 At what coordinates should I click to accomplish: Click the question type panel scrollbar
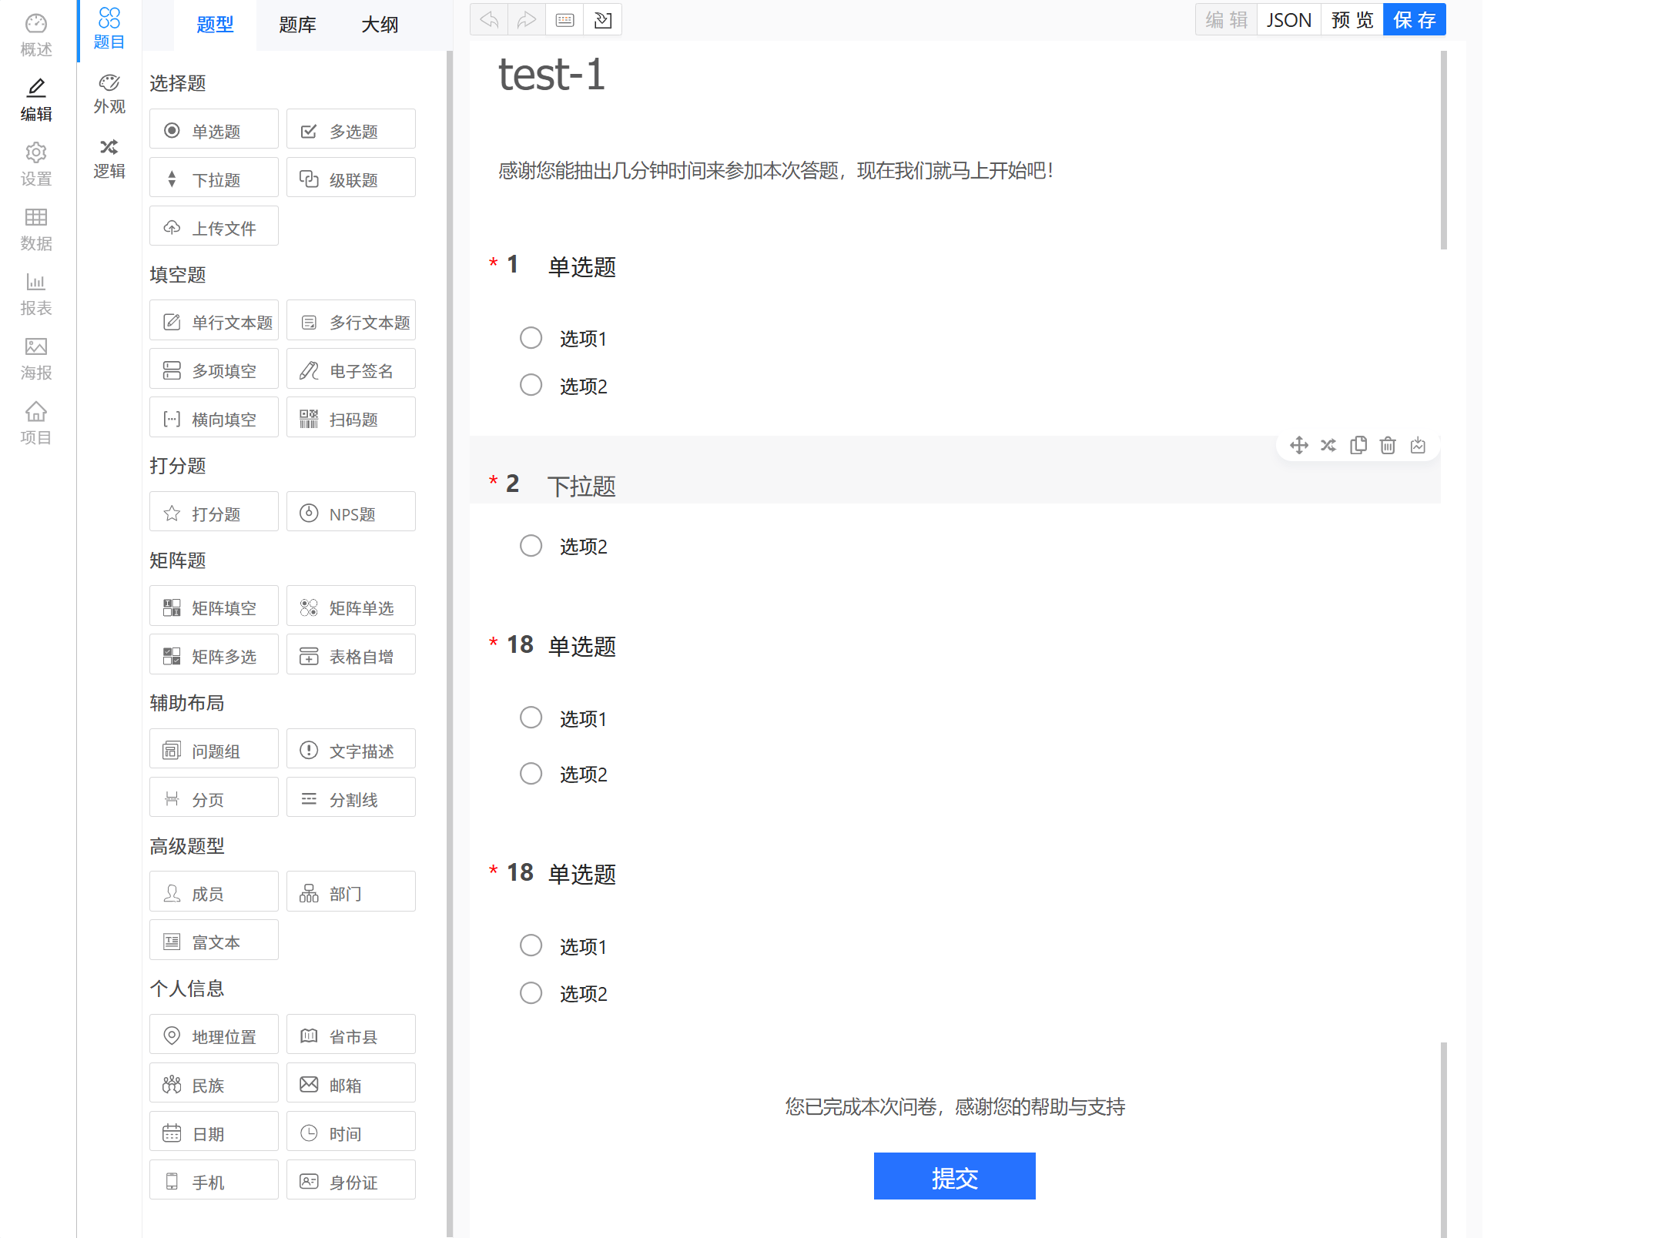pos(449,616)
